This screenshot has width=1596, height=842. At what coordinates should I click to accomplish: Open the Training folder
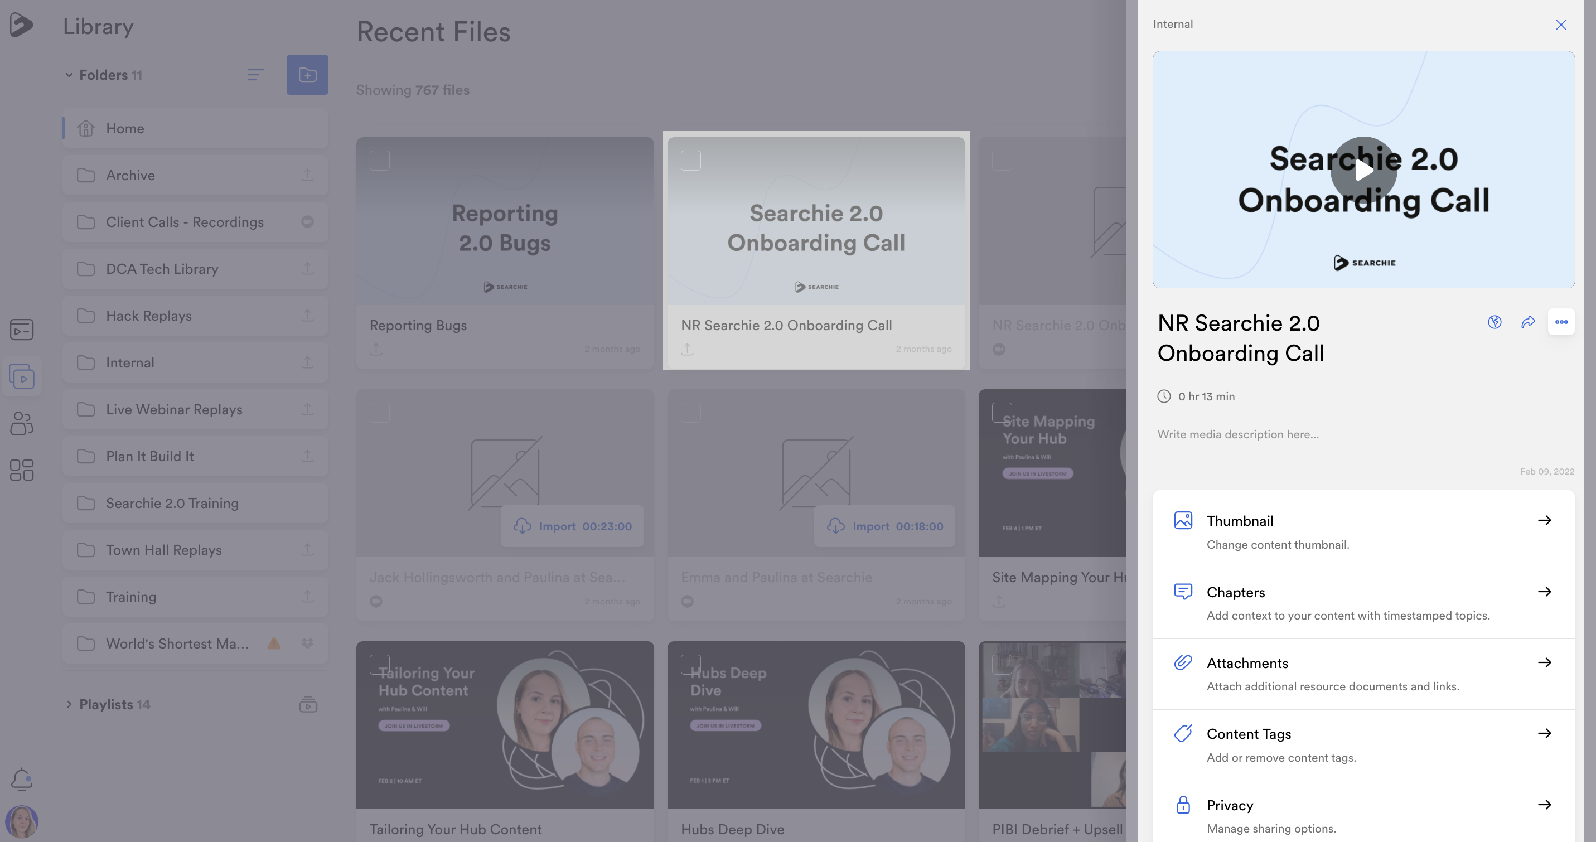[x=195, y=596]
